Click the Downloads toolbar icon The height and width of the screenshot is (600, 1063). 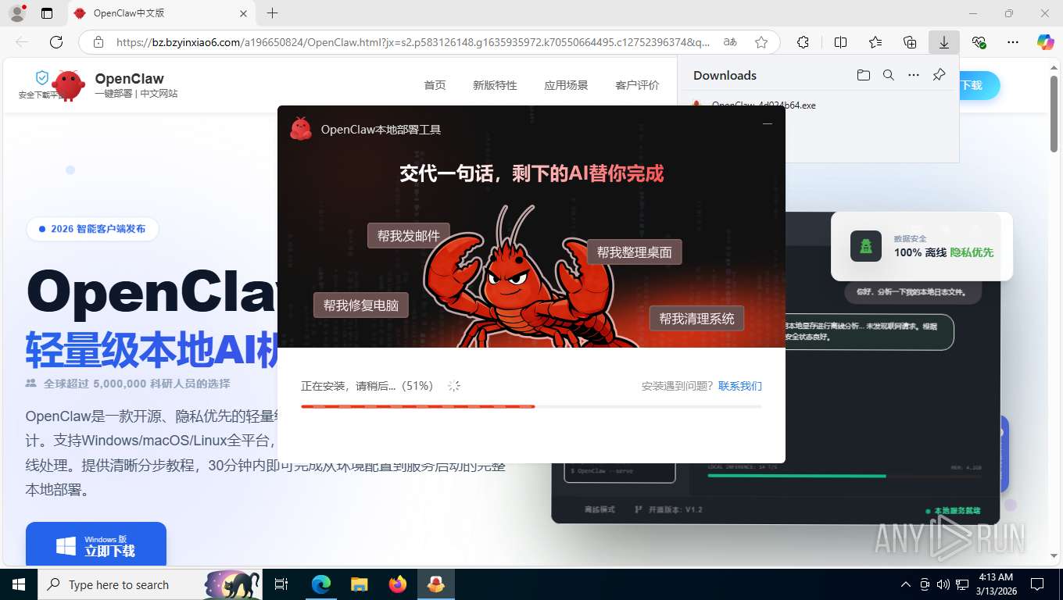[x=944, y=42]
